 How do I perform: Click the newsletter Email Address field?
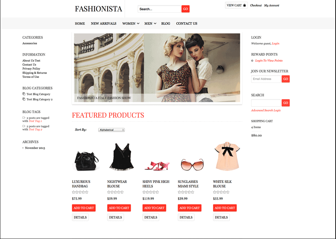coord(266,79)
